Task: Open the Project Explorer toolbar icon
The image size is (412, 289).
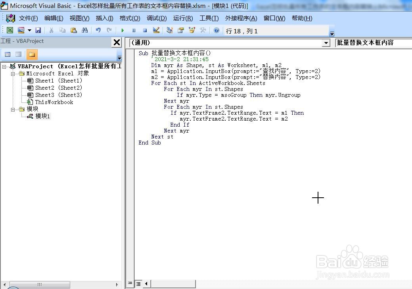Action: pos(169,30)
